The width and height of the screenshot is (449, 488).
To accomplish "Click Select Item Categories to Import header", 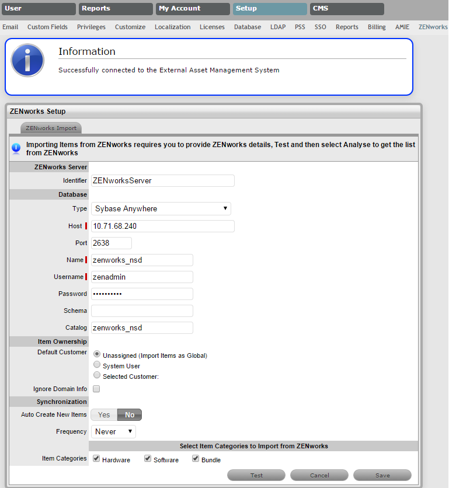I will tap(253, 447).
